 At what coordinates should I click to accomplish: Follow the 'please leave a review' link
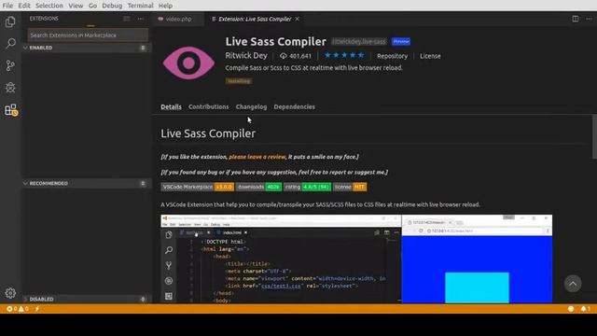257,157
